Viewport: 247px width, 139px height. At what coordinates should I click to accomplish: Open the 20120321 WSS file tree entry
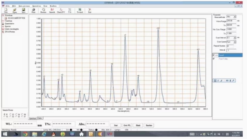16,18
